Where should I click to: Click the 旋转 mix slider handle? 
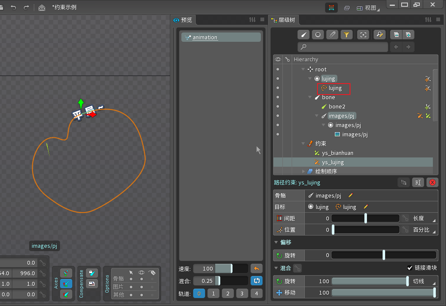(407, 281)
